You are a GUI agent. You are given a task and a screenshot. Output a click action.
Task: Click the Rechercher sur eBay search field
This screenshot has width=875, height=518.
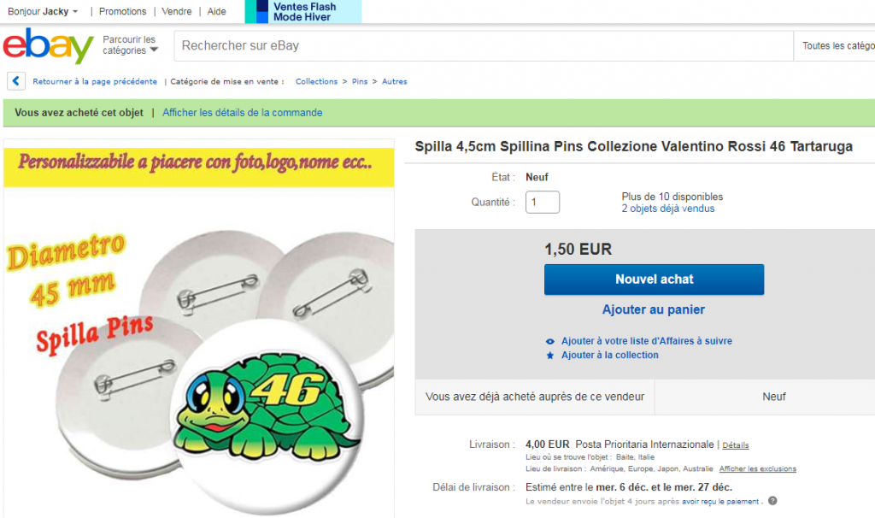point(484,46)
